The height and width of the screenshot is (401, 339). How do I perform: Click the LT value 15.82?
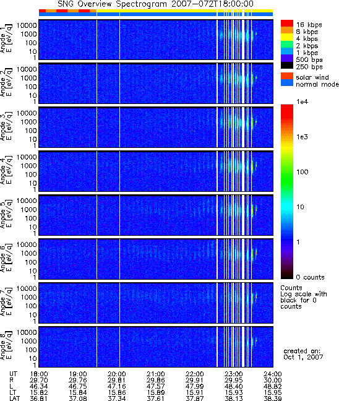tap(38, 392)
